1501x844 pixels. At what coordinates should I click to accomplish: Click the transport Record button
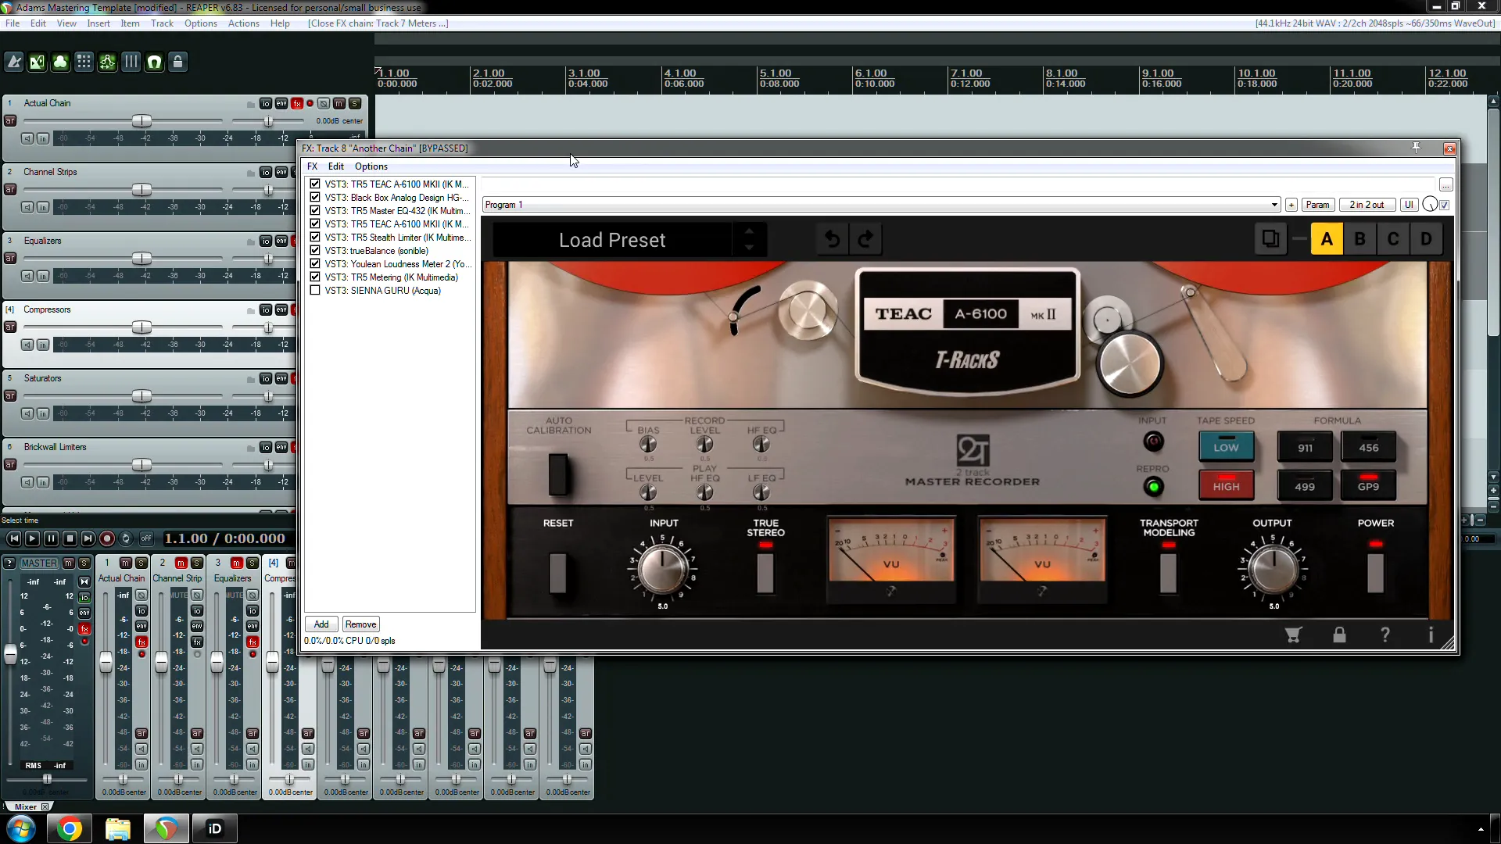[107, 538]
